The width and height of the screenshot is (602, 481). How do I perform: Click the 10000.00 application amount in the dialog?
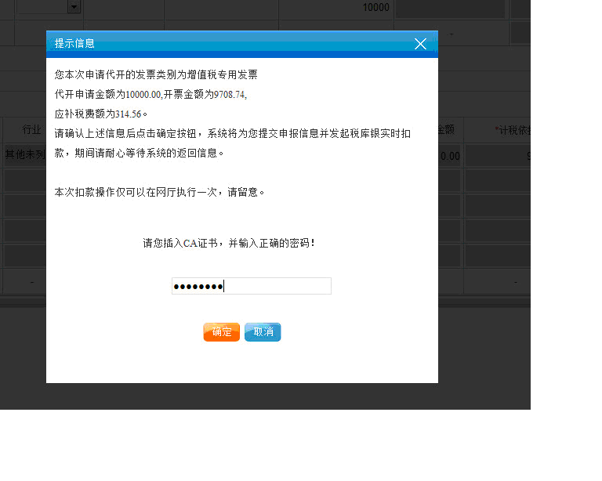point(143,95)
